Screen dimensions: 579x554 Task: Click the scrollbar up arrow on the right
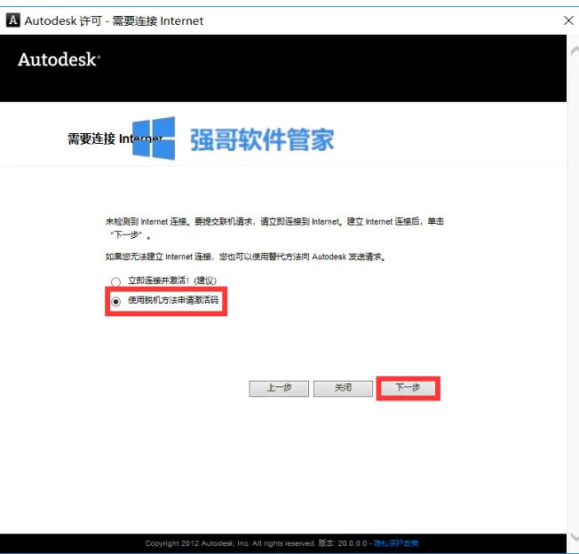(x=575, y=51)
